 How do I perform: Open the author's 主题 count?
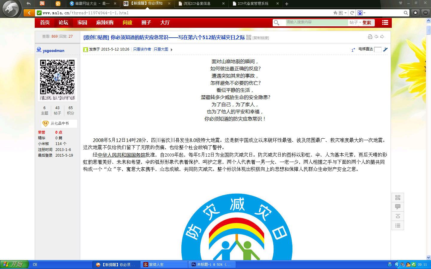pos(45,110)
